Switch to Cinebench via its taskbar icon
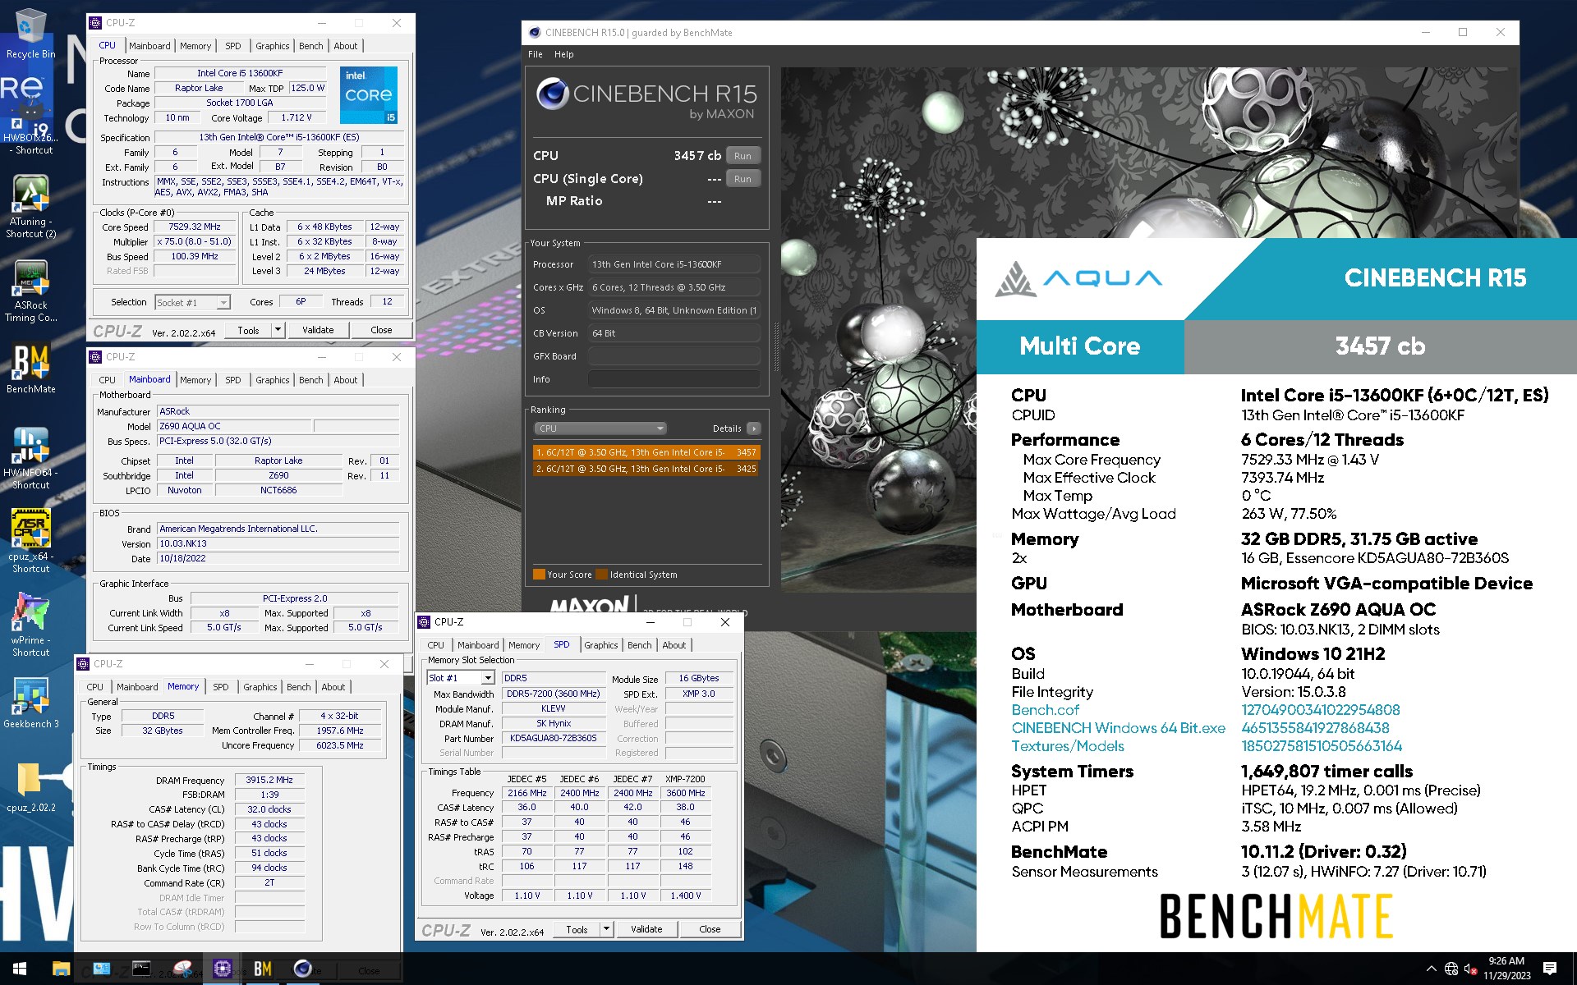 [302, 969]
